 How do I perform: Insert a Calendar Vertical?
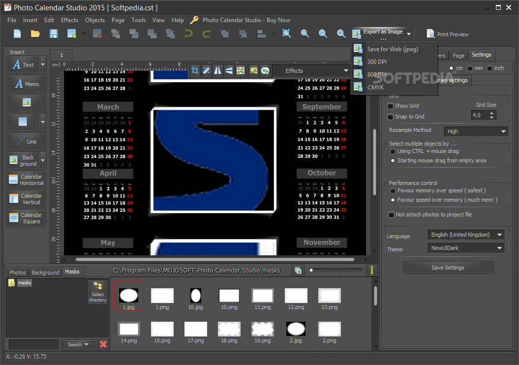click(x=27, y=199)
